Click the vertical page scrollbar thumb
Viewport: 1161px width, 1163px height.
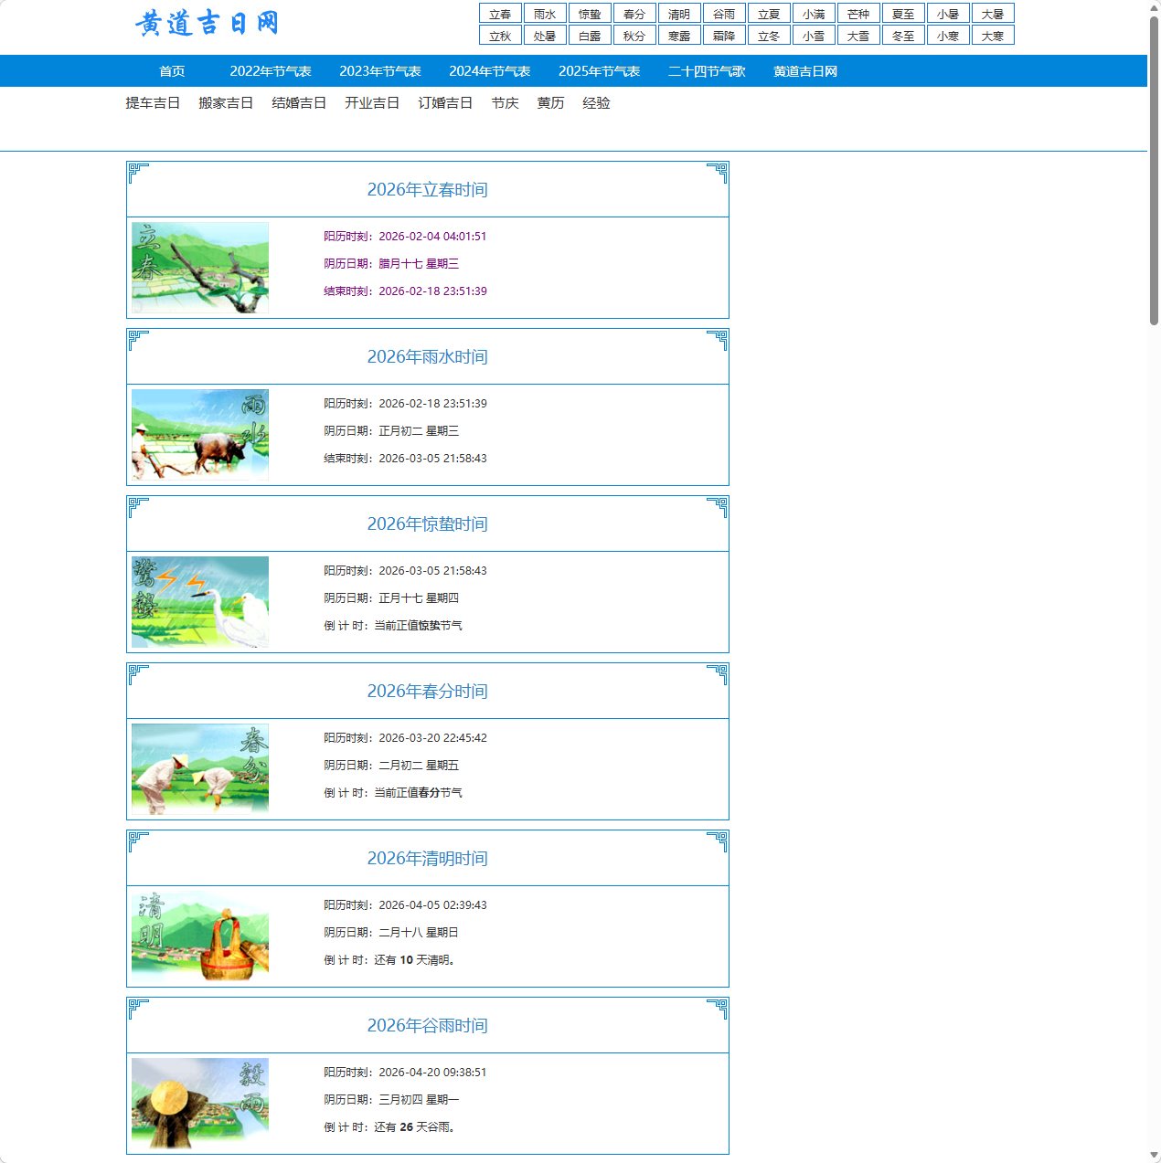[1154, 169]
